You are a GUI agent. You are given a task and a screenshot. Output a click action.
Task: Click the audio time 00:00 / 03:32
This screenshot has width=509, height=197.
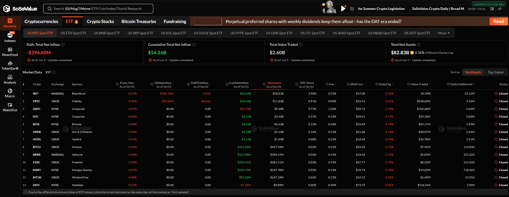coord(477,9)
